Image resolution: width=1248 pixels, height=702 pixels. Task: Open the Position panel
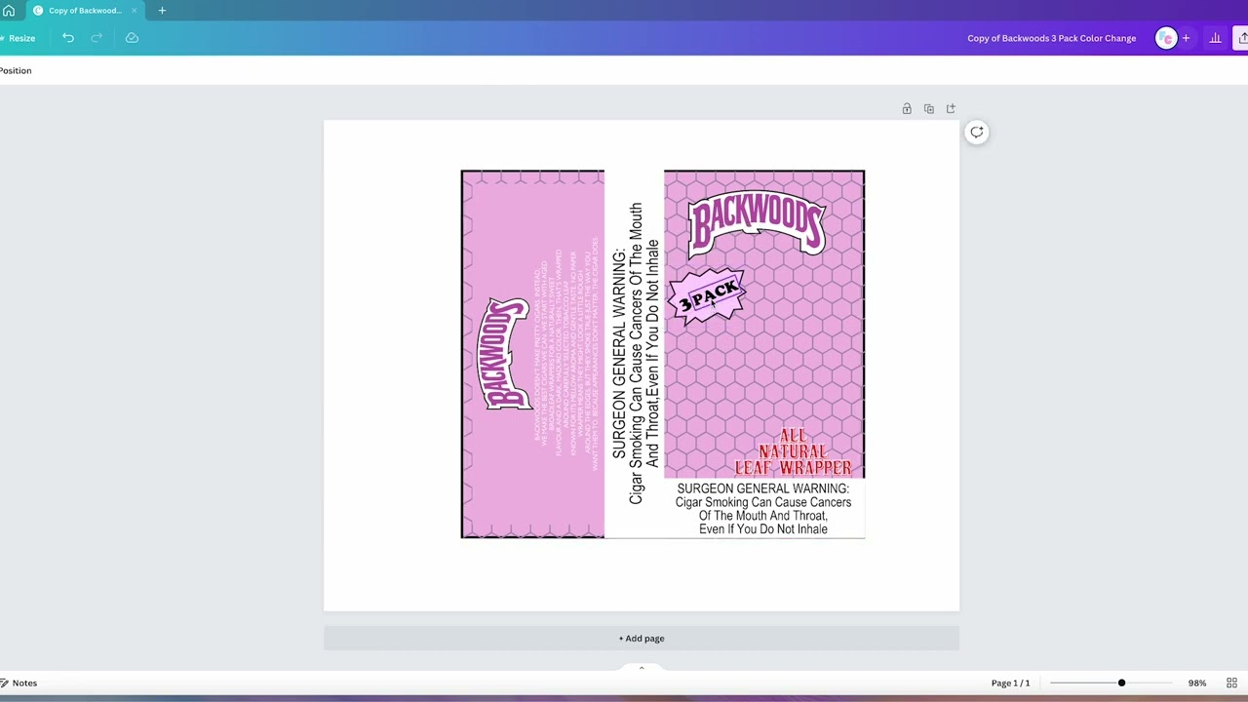point(16,70)
